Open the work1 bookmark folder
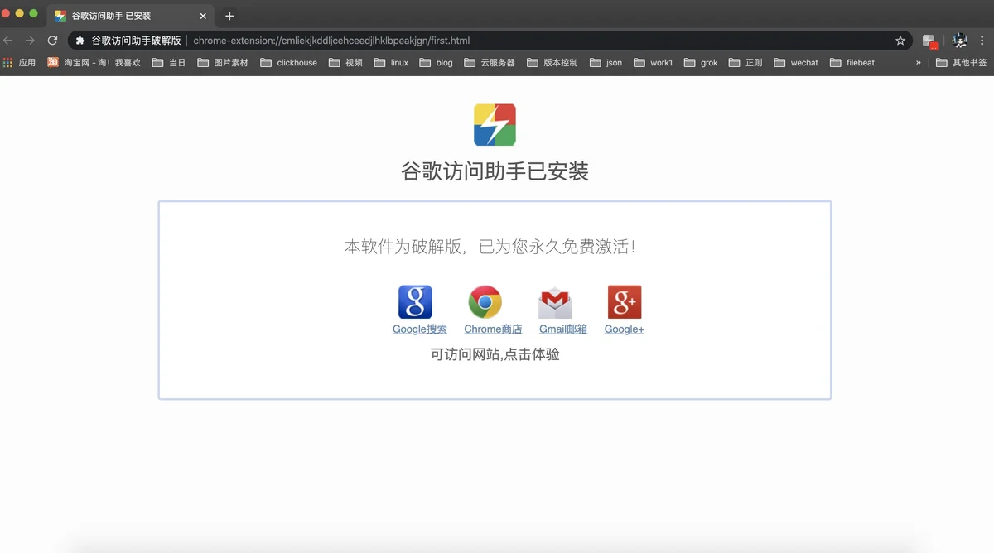 (654, 63)
